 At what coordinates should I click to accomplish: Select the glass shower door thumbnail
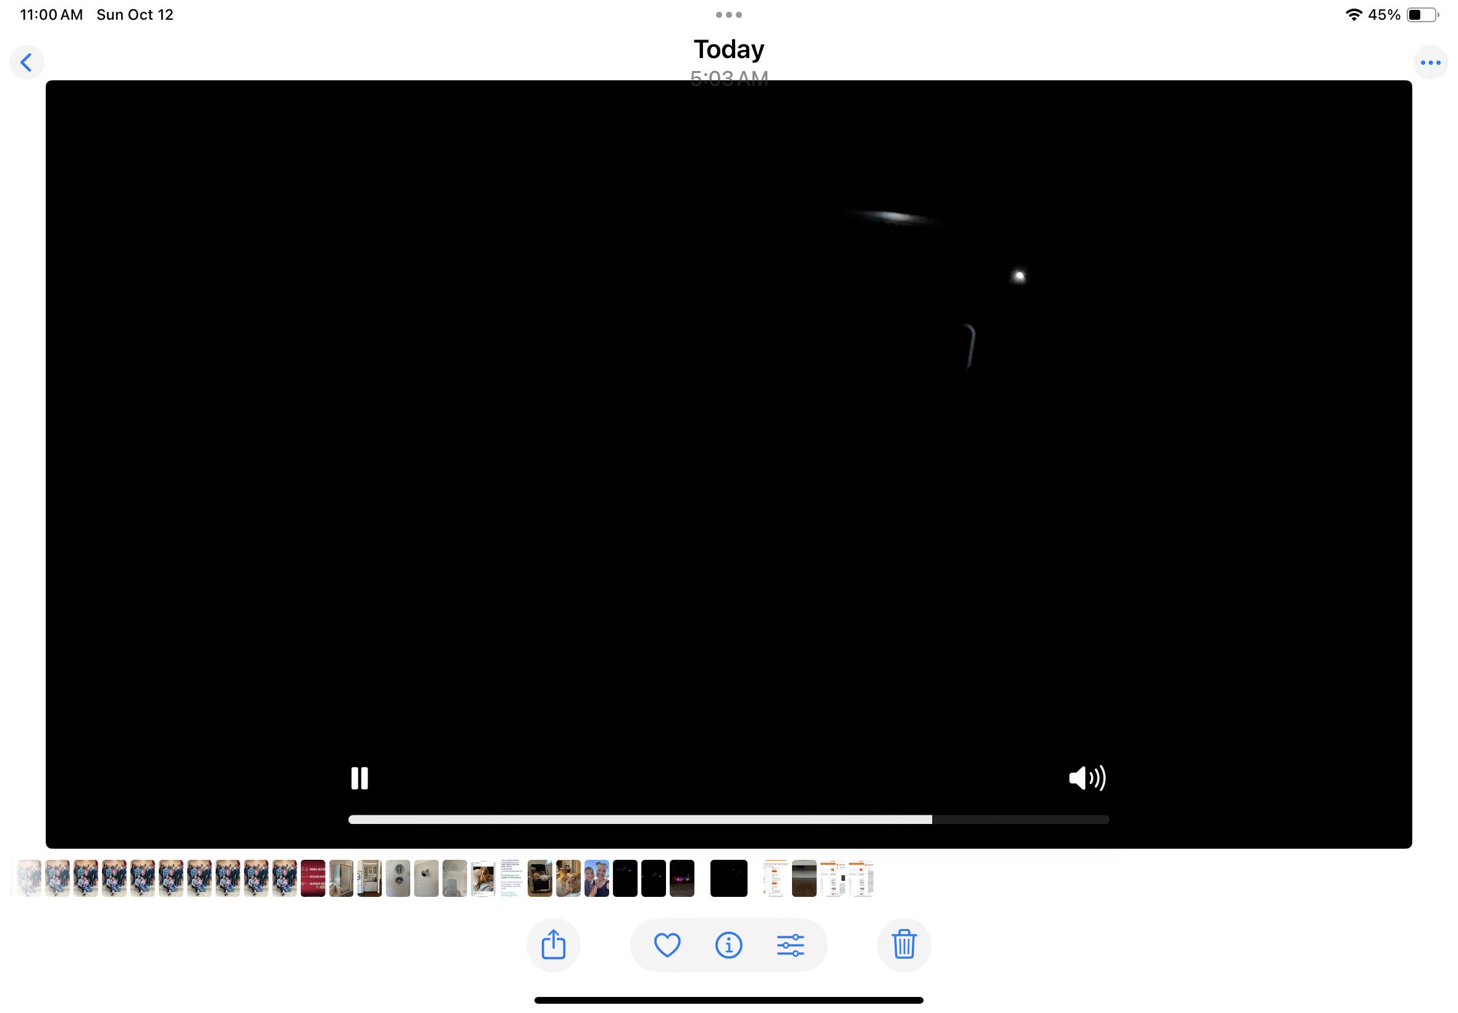[x=341, y=878]
